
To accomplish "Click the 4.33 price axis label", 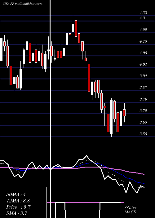I will coord(143,13).
